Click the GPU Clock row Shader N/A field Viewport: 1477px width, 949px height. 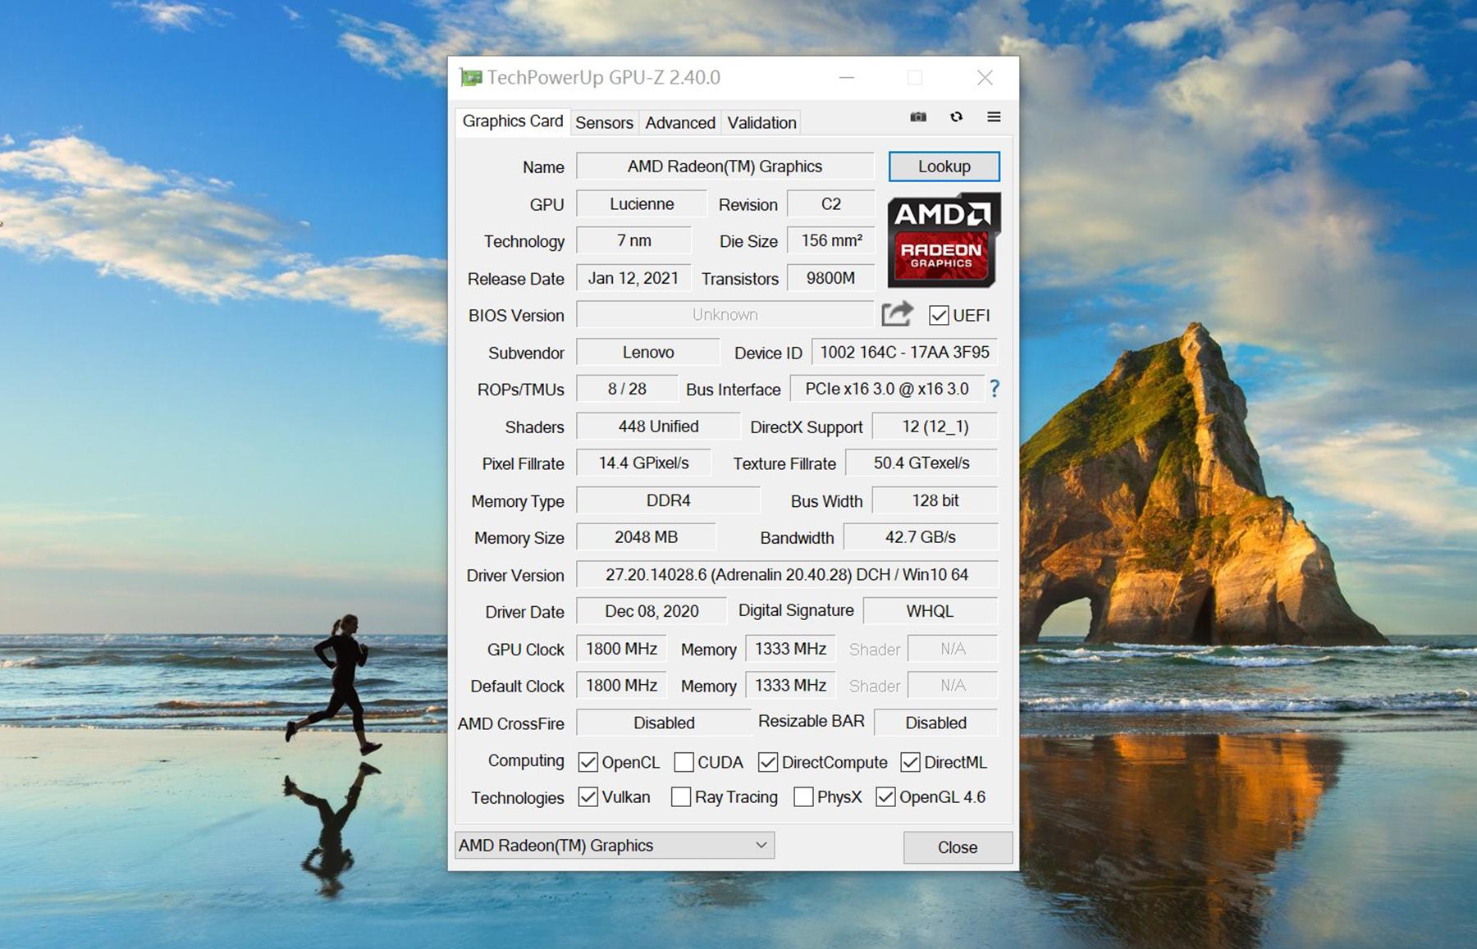953,649
